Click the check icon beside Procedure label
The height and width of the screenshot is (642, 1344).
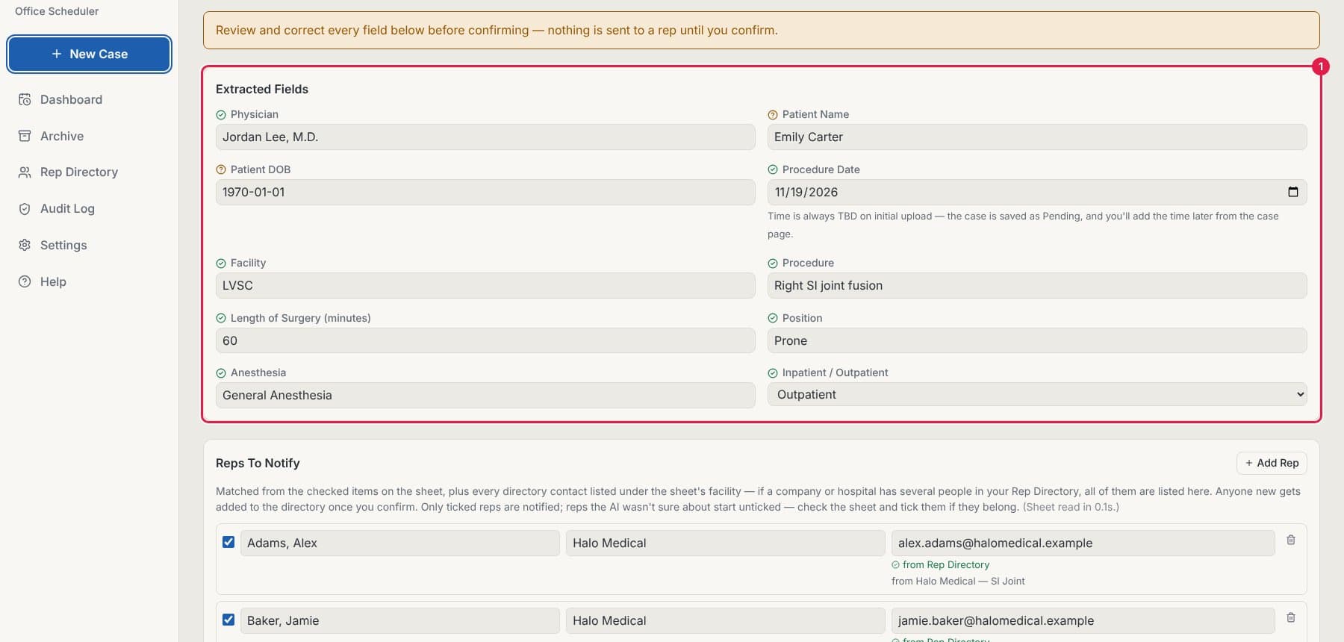(x=773, y=264)
